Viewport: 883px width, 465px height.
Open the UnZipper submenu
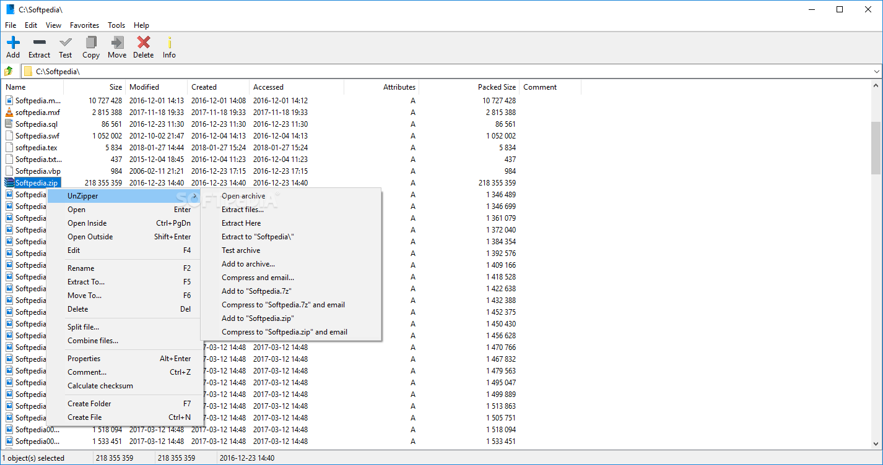[x=124, y=196]
